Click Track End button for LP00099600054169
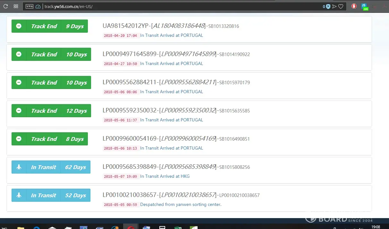The width and height of the screenshot is (389, 229). 44,139
